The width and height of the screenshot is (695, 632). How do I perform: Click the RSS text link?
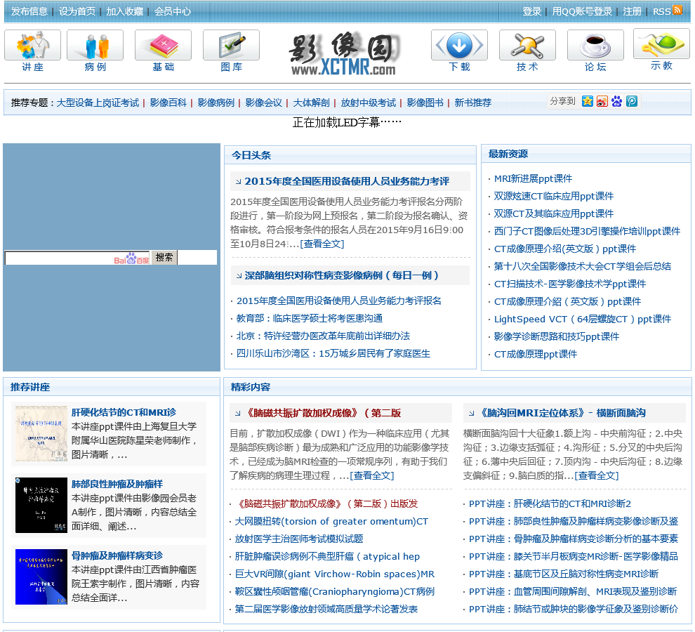662,11
